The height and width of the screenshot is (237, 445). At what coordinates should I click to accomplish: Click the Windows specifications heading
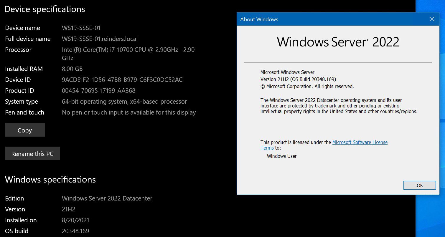coord(50,179)
